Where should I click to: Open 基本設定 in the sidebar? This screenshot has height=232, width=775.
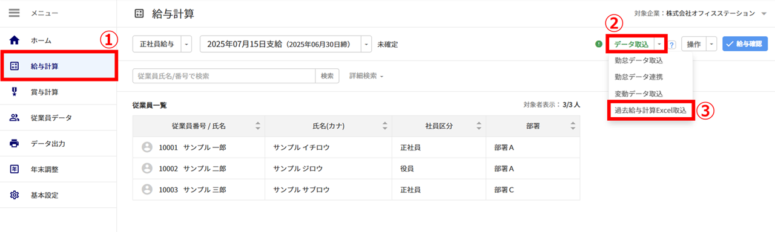[58, 195]
